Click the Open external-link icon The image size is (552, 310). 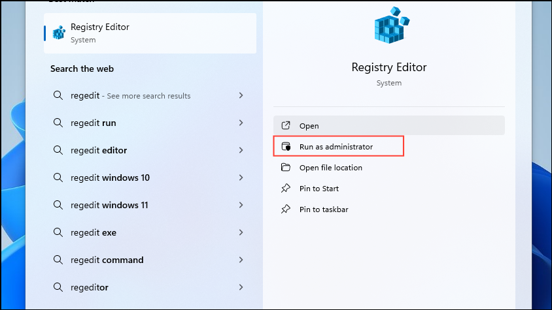coord(286,125)
